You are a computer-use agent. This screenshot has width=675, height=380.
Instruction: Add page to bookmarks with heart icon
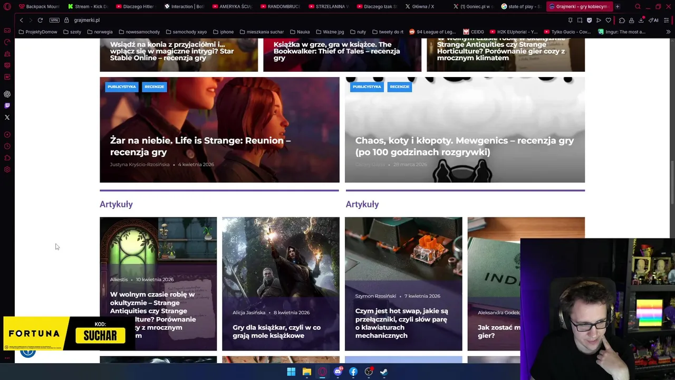[608, 20]
